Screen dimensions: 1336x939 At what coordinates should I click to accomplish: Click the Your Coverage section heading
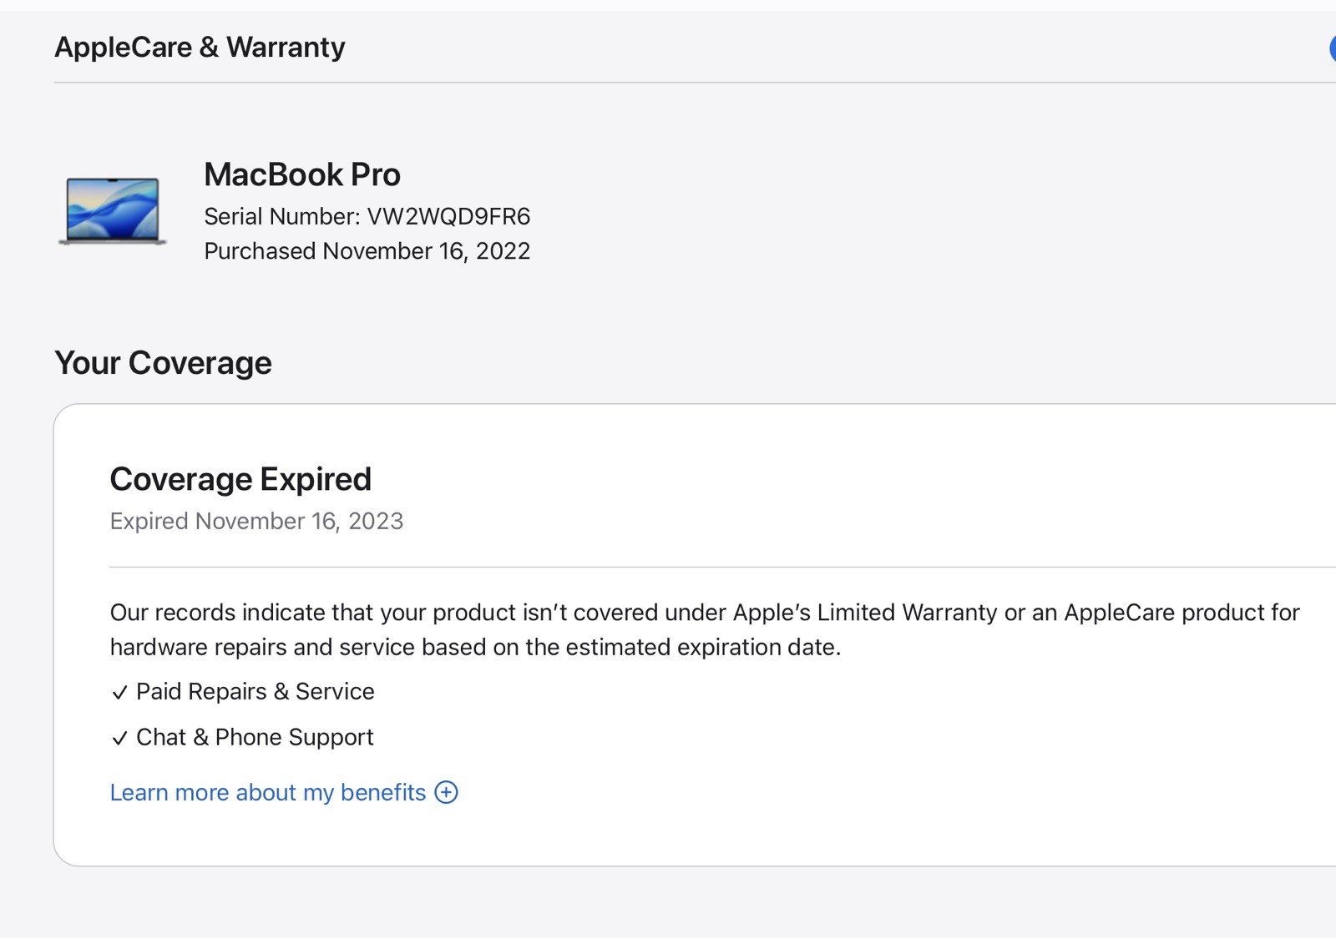tap(163, 363)
